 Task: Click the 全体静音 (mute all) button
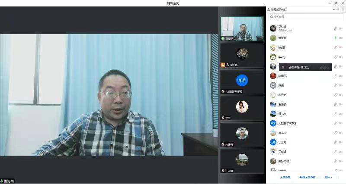pos(285,177)
